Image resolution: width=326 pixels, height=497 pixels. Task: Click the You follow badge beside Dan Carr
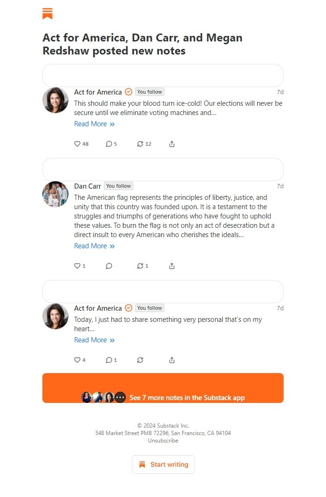point(118,185)
